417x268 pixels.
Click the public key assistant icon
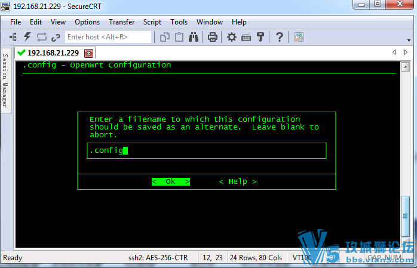(x=260, y=37)
